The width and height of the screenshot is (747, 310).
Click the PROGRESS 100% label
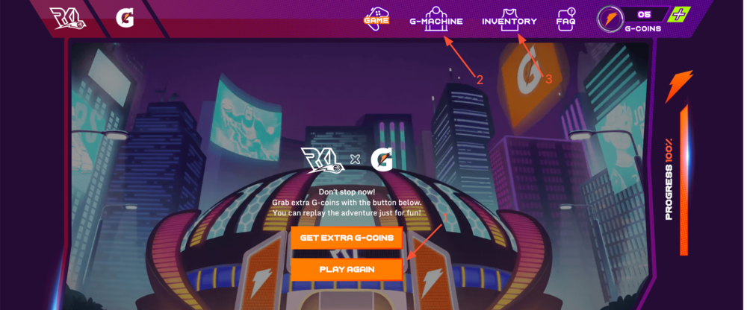[x=669, y=179]
